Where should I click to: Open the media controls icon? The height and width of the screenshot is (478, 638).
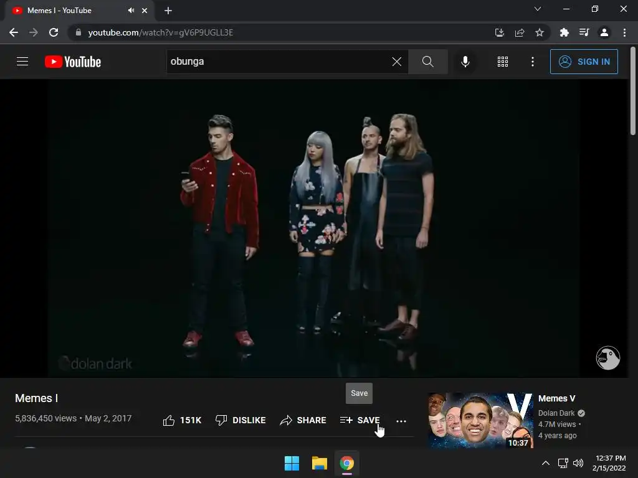[x=584, y=32]
